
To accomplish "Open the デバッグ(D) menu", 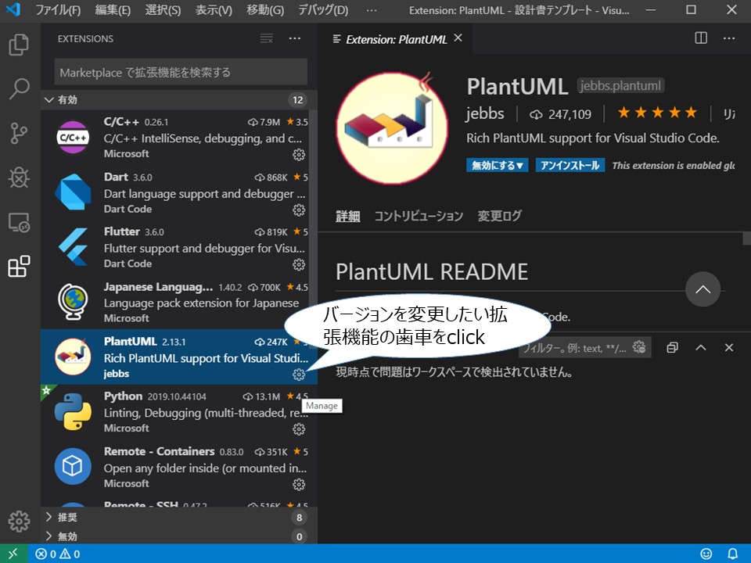I will point(323,10).
